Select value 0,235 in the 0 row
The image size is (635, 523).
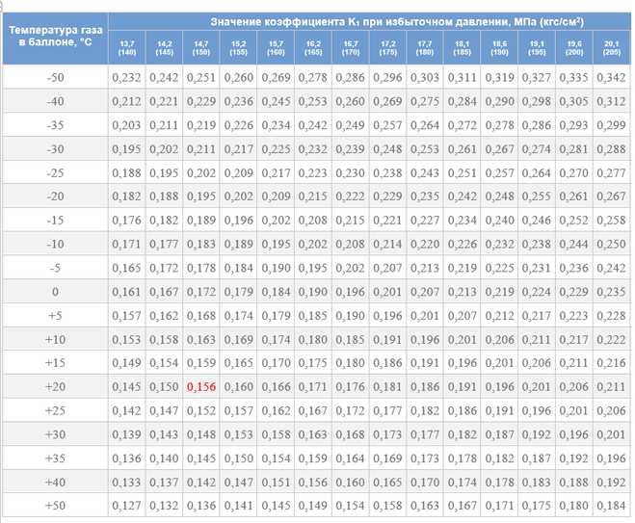(x=611, y=291)
